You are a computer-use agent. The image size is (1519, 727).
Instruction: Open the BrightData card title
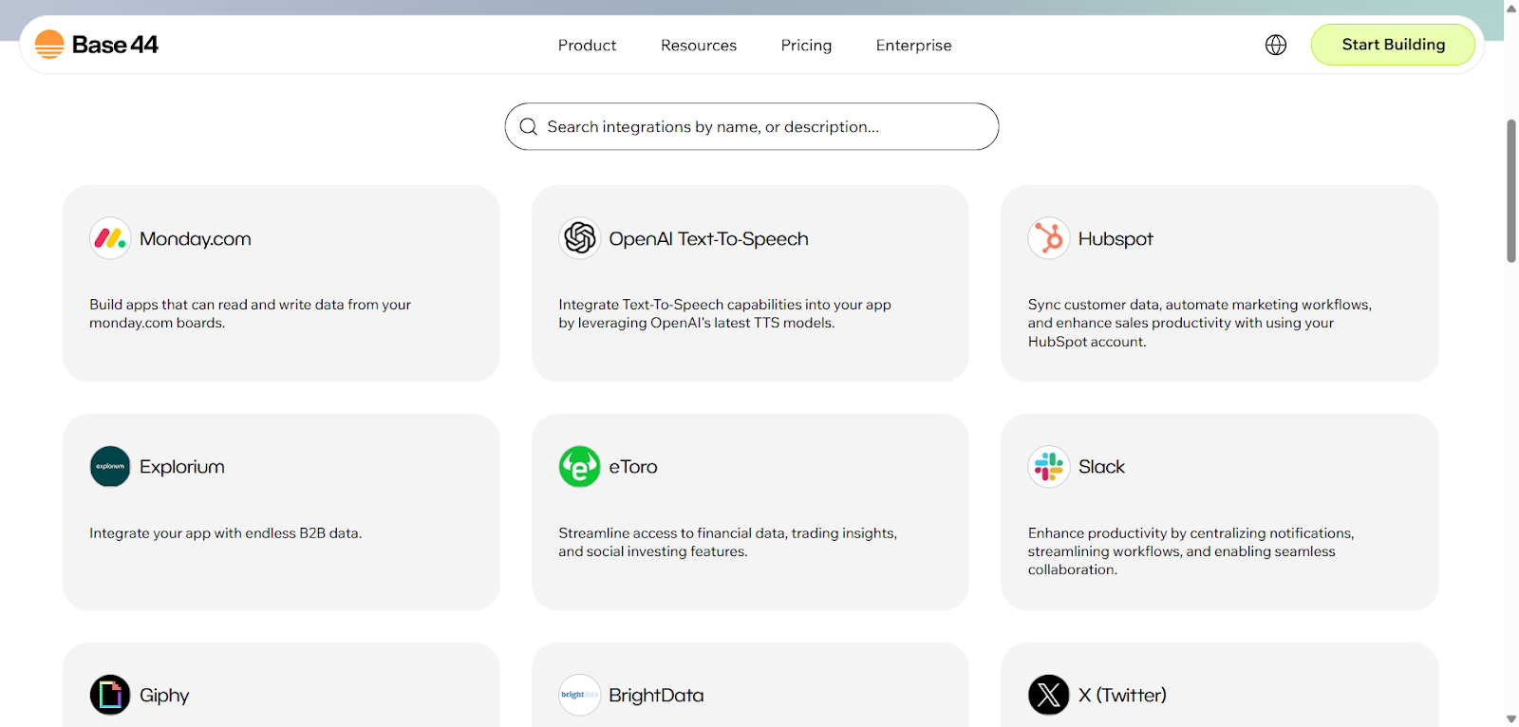point(656,696)
